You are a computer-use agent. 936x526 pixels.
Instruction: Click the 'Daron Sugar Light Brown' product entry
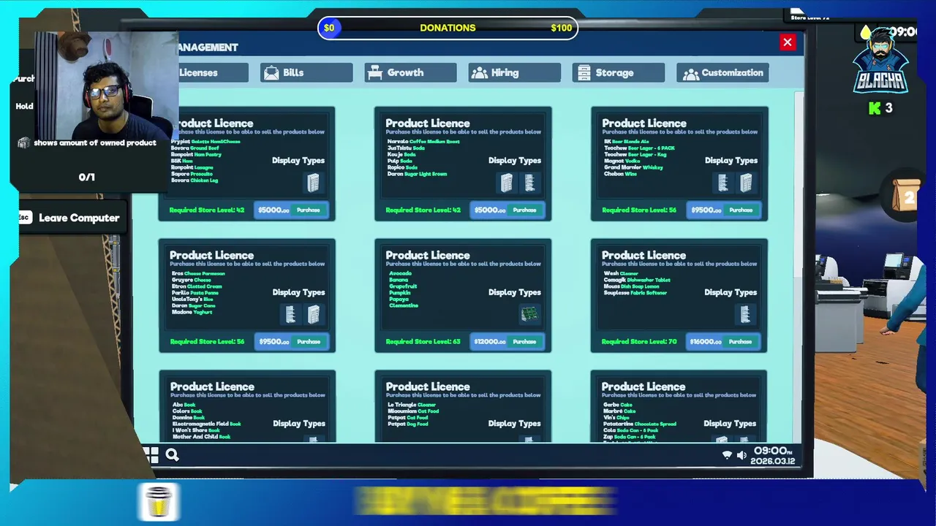[x=417, y=174]
